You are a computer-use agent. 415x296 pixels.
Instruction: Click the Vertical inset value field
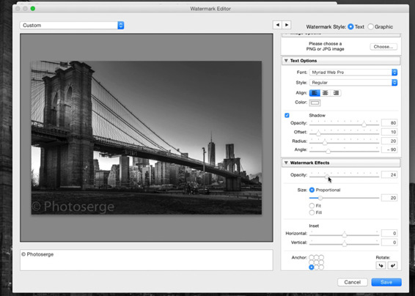389,243
